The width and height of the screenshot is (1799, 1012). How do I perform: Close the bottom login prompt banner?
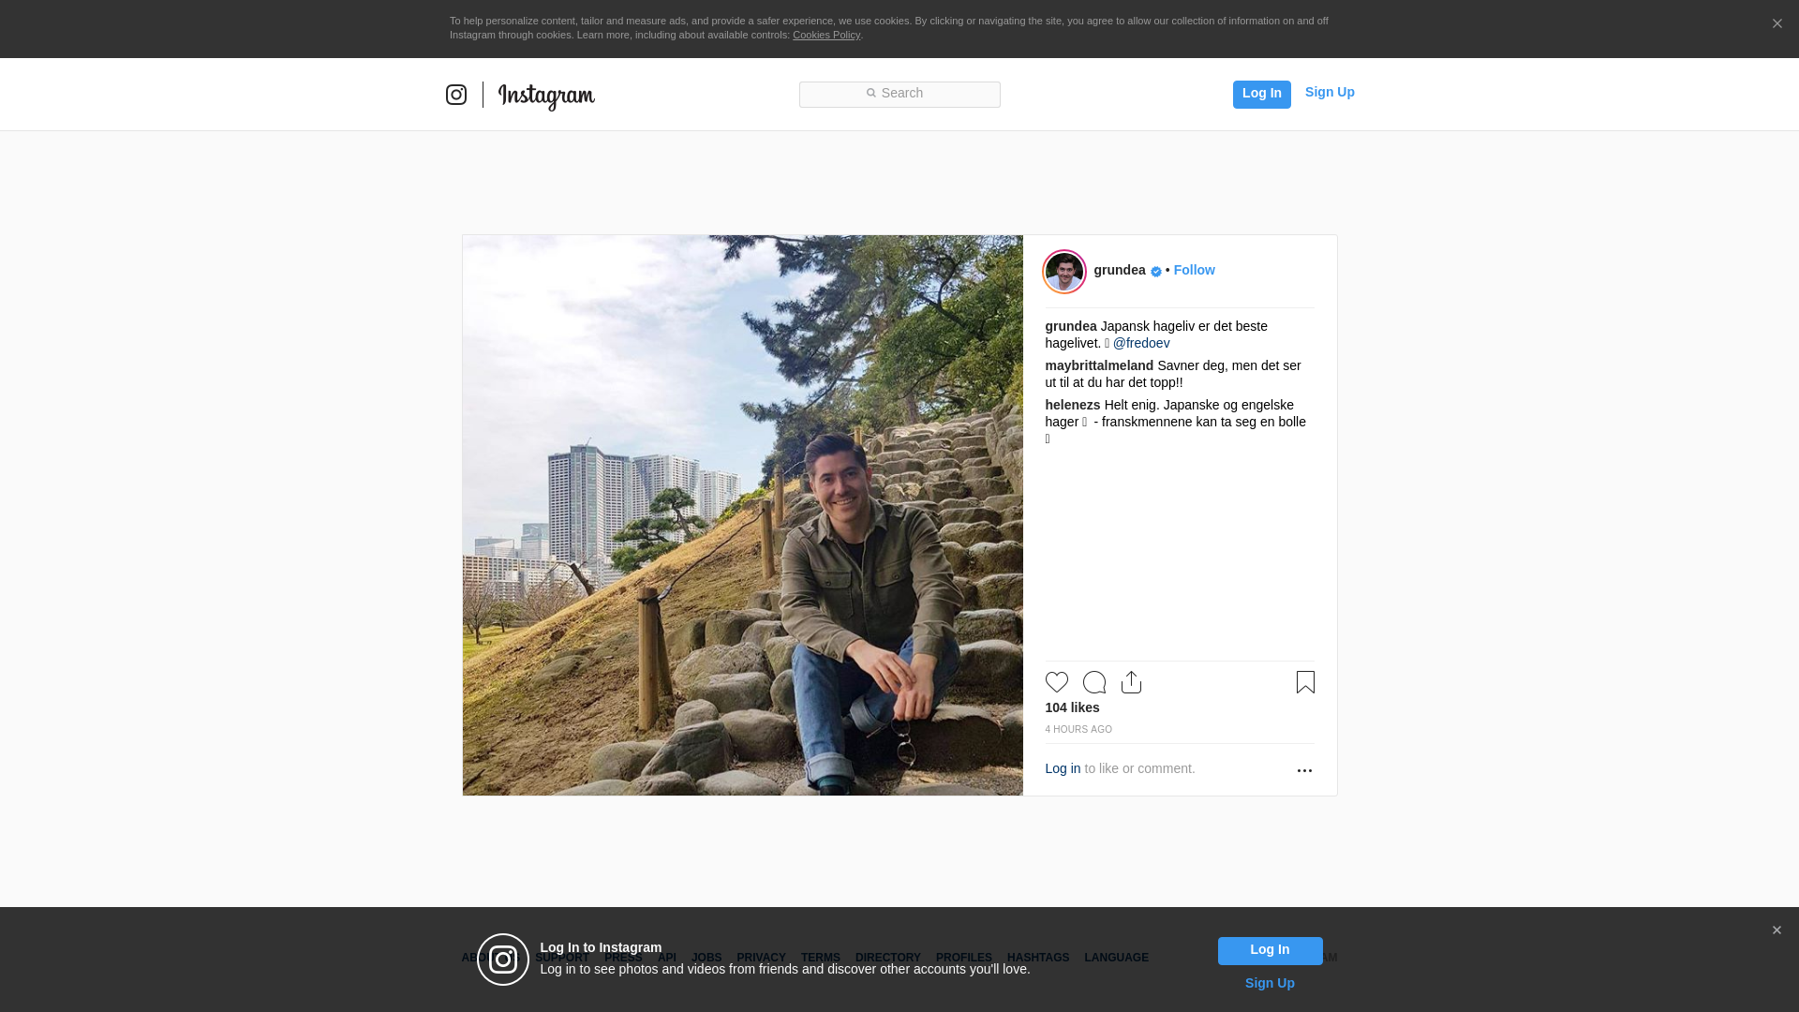coord(1777,930)
